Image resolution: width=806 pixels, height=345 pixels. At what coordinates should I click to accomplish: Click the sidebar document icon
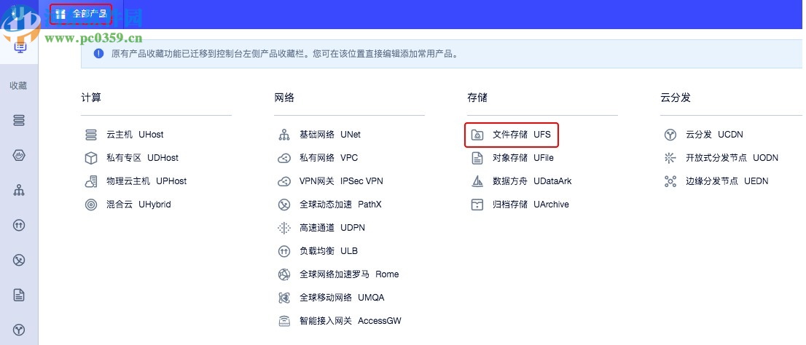[19, 296]
